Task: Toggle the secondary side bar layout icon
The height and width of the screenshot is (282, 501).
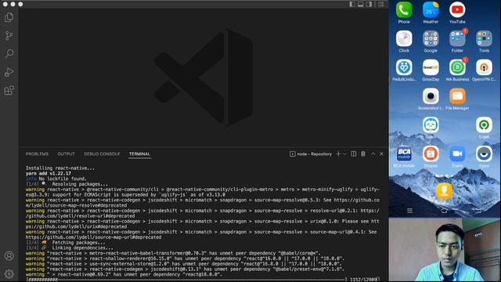Action: (x=369, y=4)
